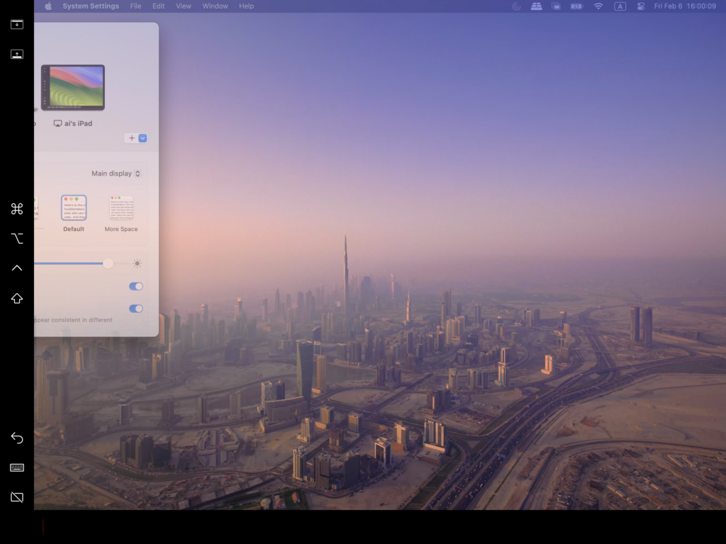
Task: Expand the dropdown arrow next to plus button
Action: (143, 138)
